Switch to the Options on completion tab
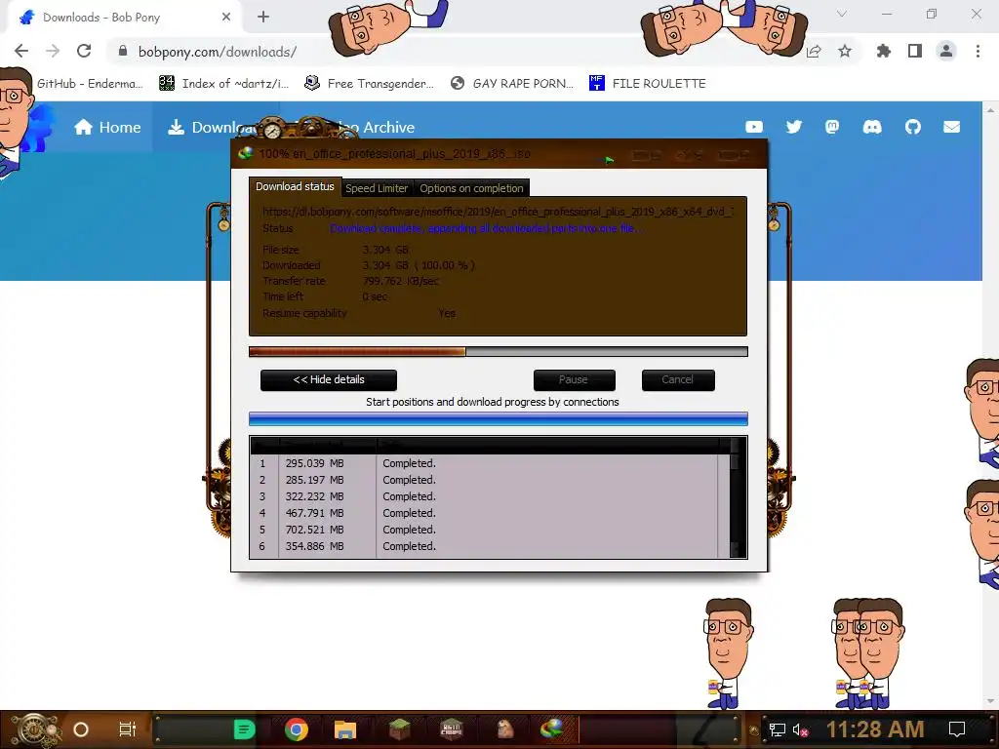The image size is (999, 749). (471, 188)
